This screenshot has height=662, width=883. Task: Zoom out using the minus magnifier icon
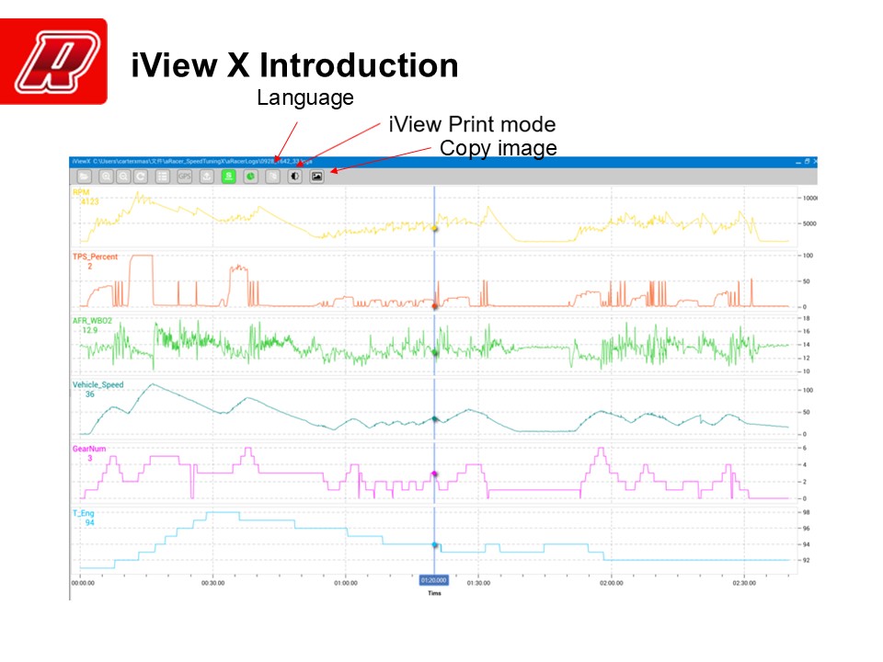click(x=123, y=176)
